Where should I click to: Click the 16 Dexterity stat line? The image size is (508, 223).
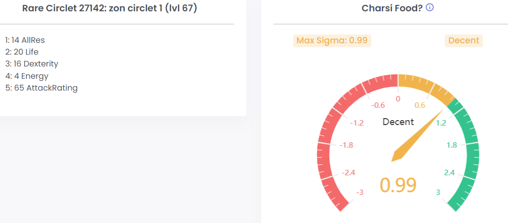click(32, 64)
